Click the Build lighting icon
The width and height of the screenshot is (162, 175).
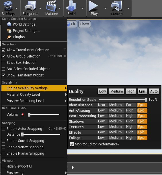tap(71, 6)
